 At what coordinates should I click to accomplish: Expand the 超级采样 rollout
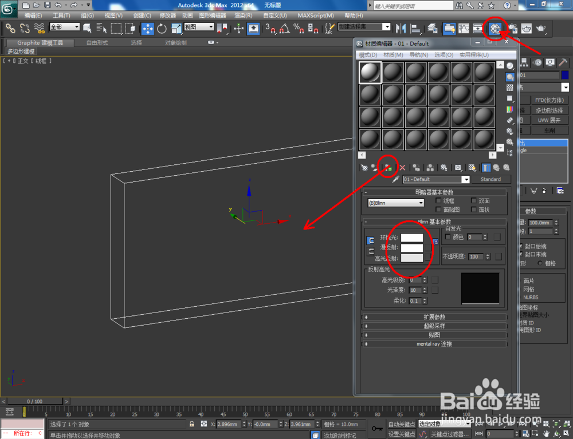pos(434,326)
